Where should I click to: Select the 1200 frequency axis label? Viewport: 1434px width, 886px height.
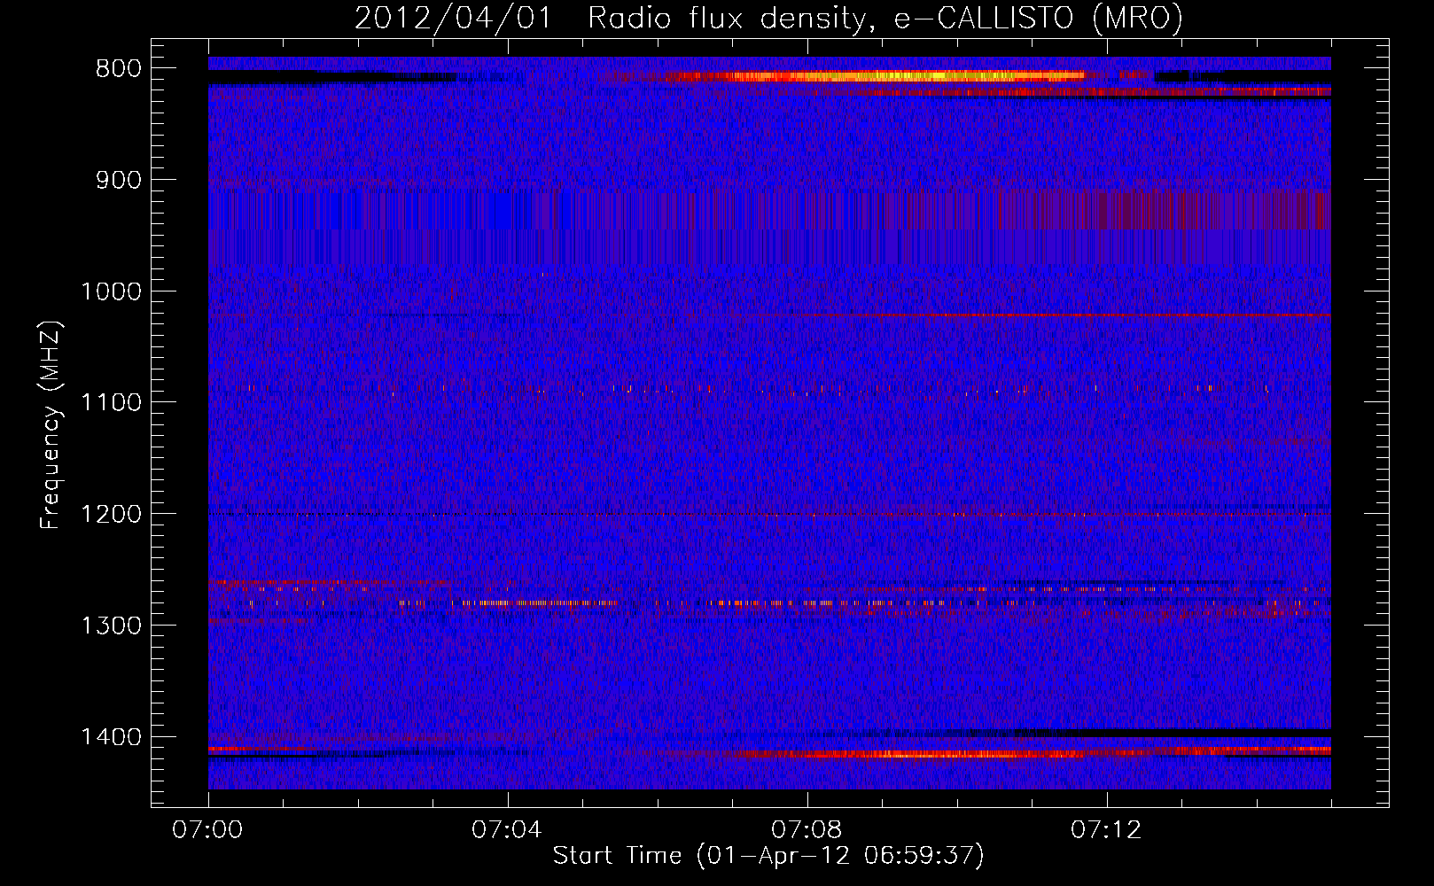coord(111,514)
